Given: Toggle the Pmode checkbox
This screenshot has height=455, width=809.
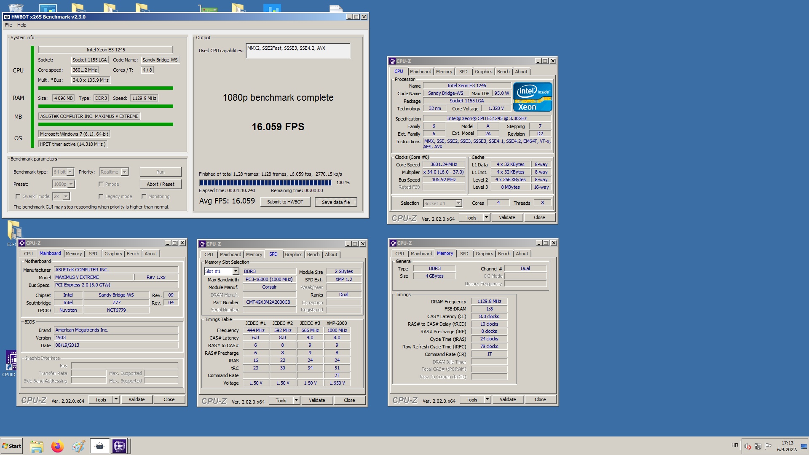Looking at the screenshot, I should (x=101, y=184).
